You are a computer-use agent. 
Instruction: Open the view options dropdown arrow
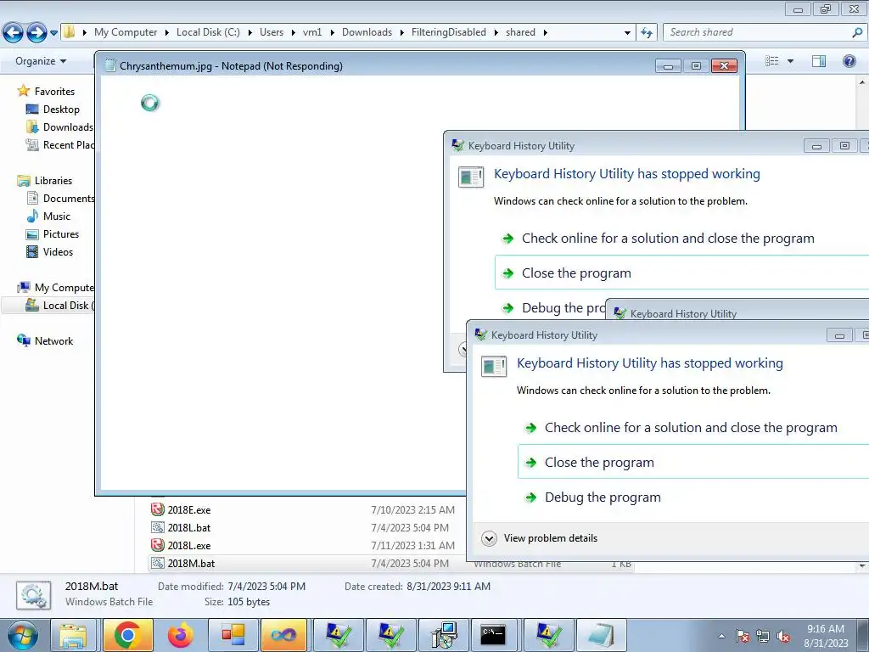click(790, 61)
